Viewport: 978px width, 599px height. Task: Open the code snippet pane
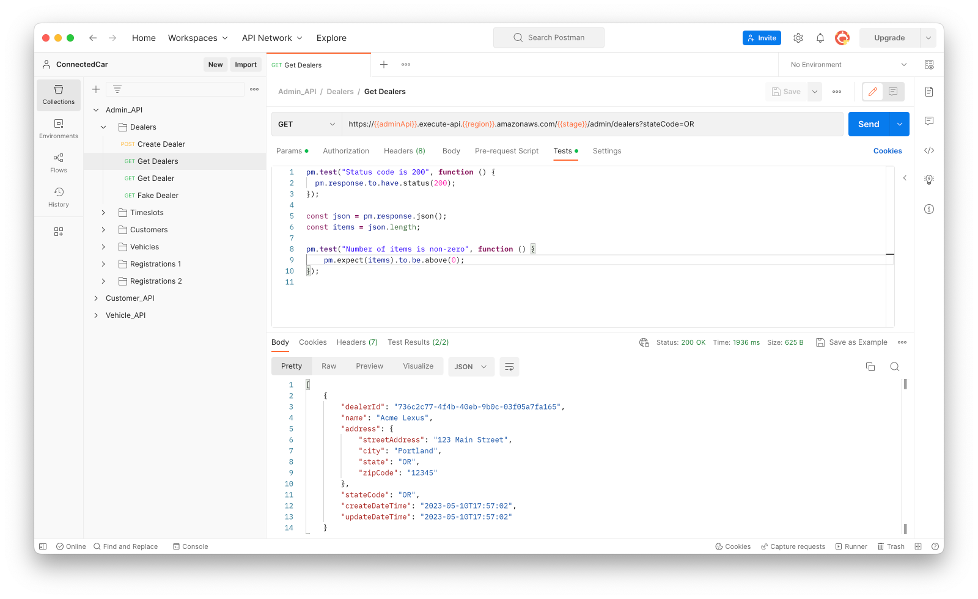(x=929, y=150)
